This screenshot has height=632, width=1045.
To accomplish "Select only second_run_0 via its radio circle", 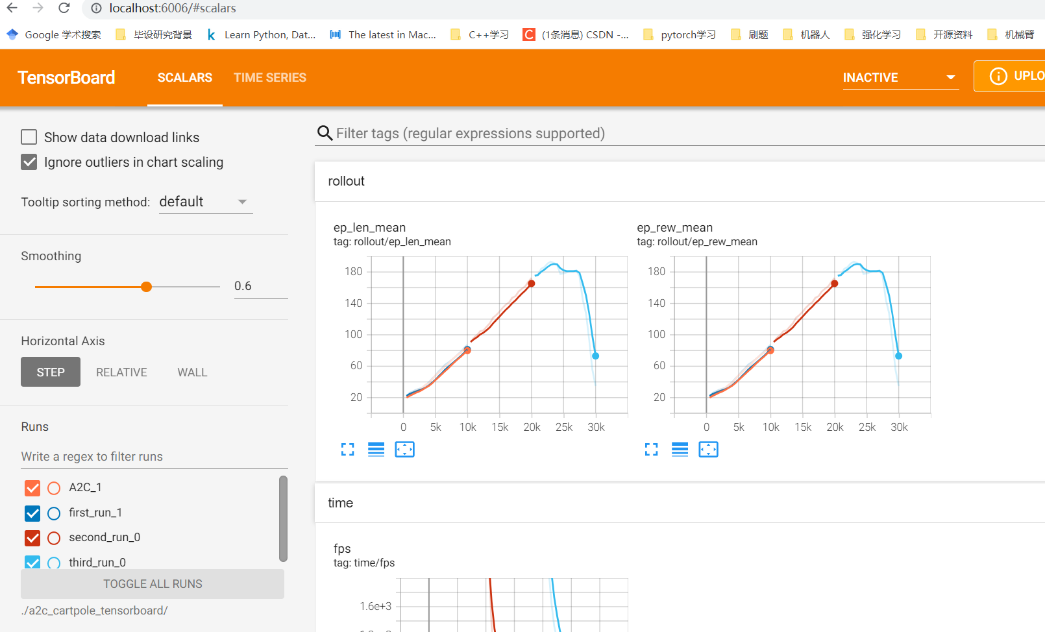I will [x=54, y=538].
